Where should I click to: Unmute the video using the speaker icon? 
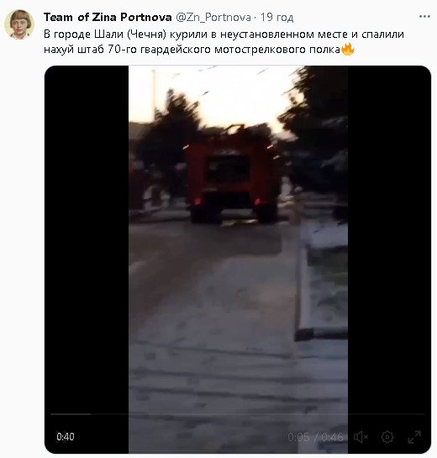click(x=361, y=437)
